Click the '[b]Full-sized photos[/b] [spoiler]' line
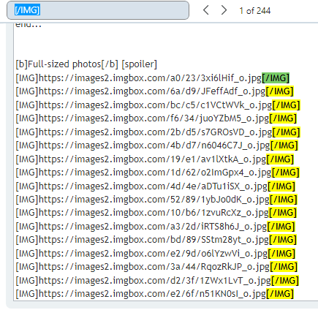 (86, 64)
